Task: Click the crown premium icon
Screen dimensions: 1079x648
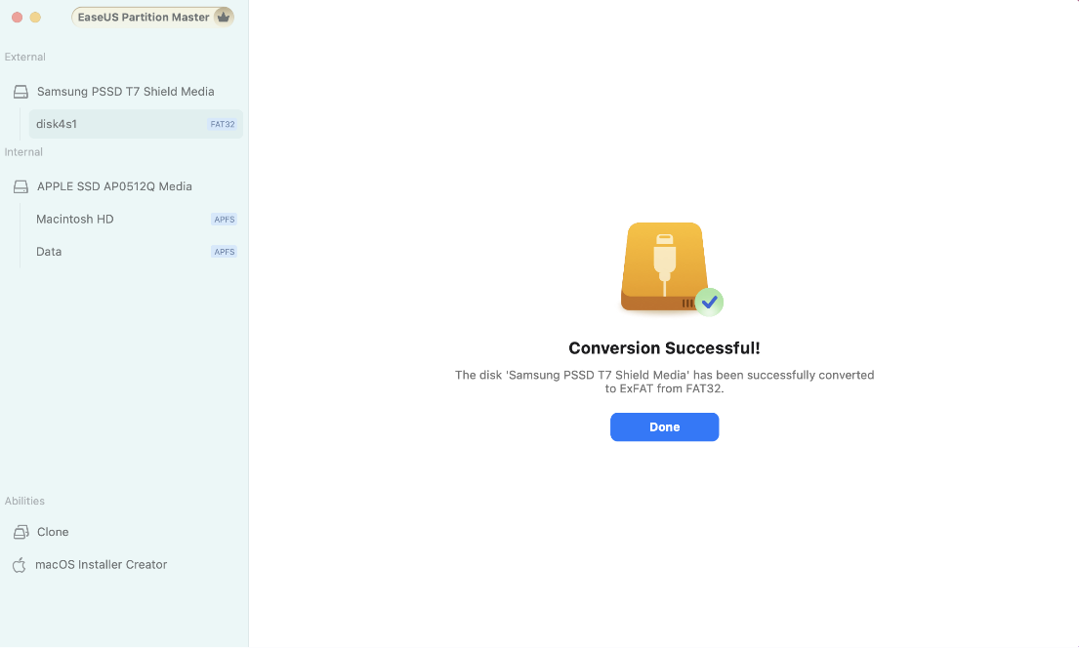Action: 223,17
